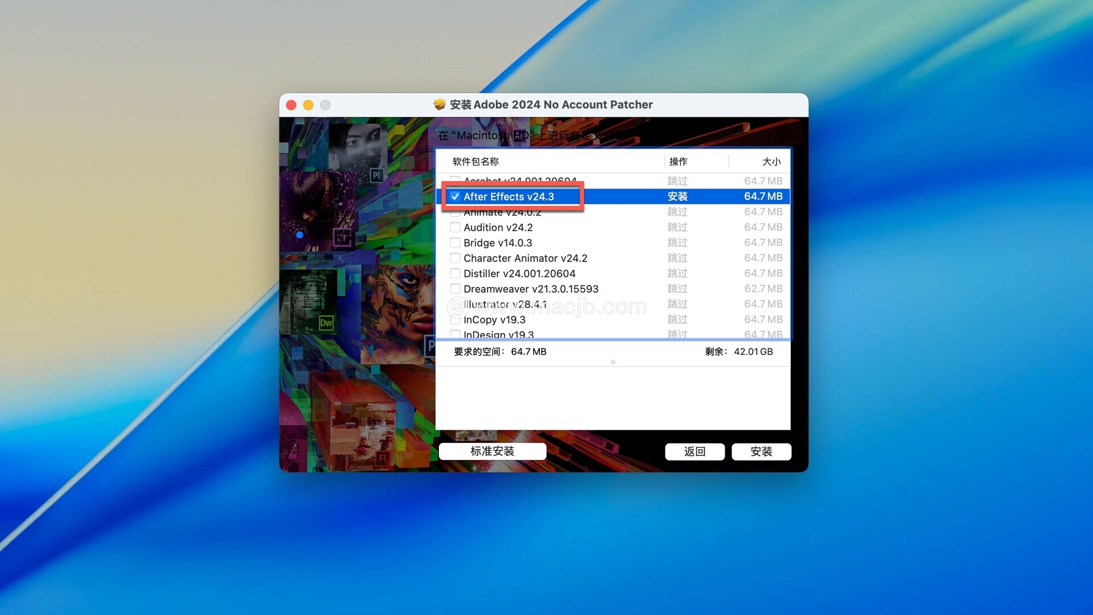Screen dimensions: 1093x615
Task: Check the Character Animator v24.2 package
Action: [x=455, y=258]
